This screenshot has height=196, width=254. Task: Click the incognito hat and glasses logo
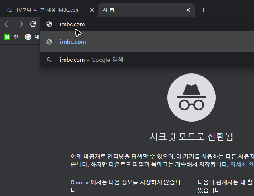pyautogui.click(x=192, y=98)
